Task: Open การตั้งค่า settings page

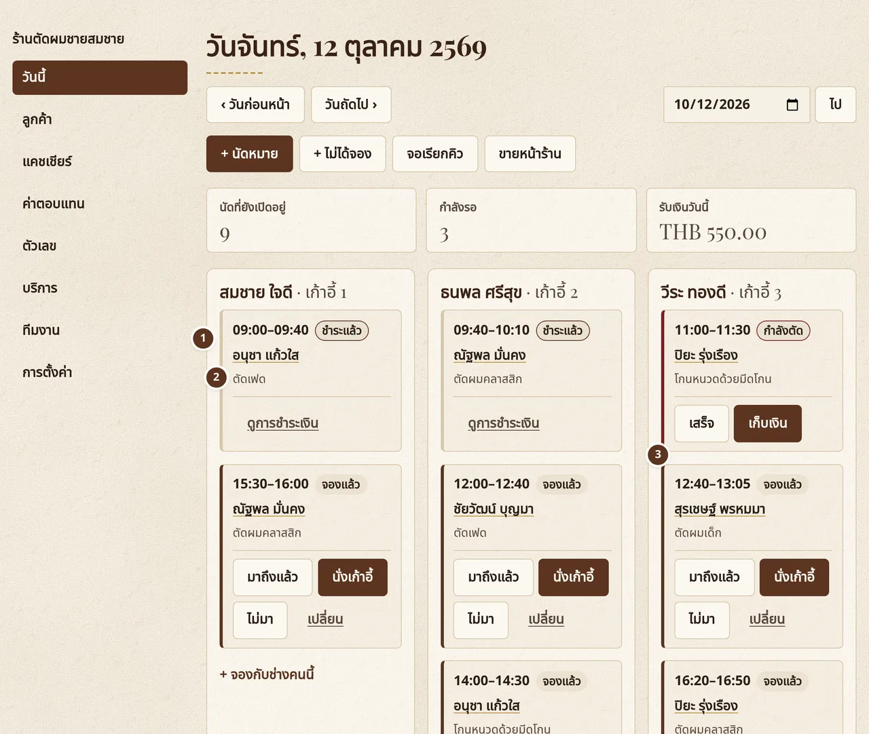Action: pyautogui.click(x=100, y=372)
